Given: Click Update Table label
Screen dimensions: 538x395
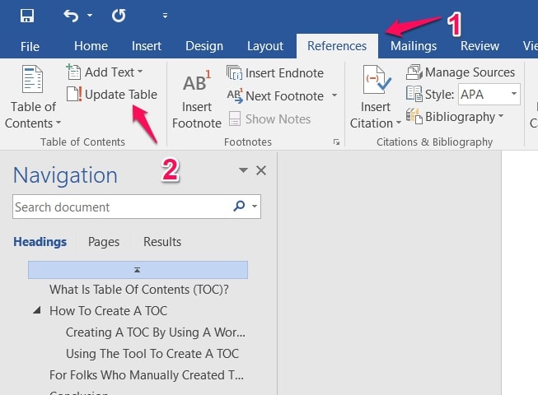Looking at the screenshot, I should pos(121,94).
